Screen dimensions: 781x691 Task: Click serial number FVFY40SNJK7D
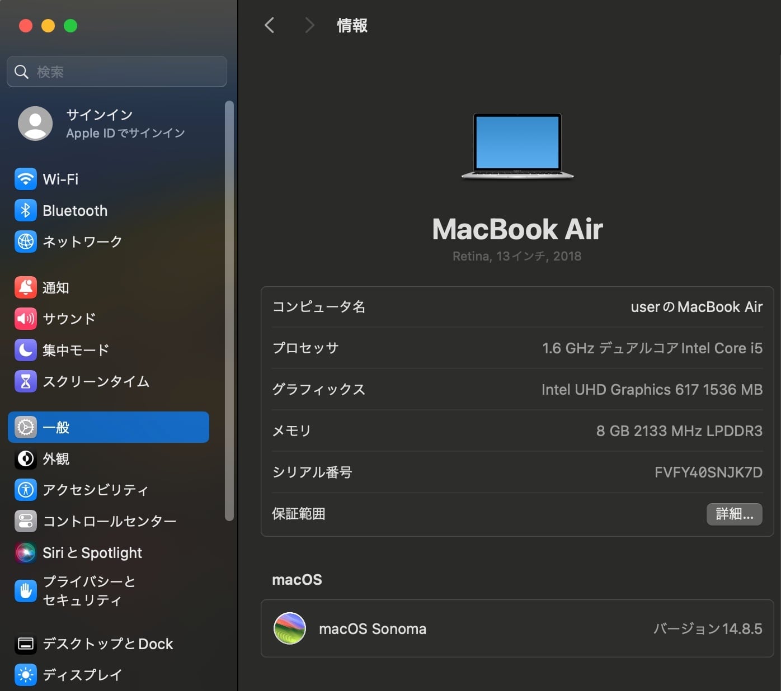(708, 472)
